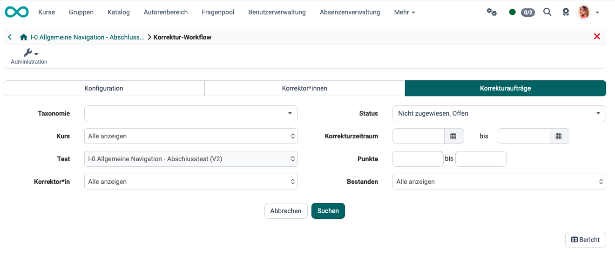Open the Kurs select box
This screenshot has height=254, width=615.
191,136
